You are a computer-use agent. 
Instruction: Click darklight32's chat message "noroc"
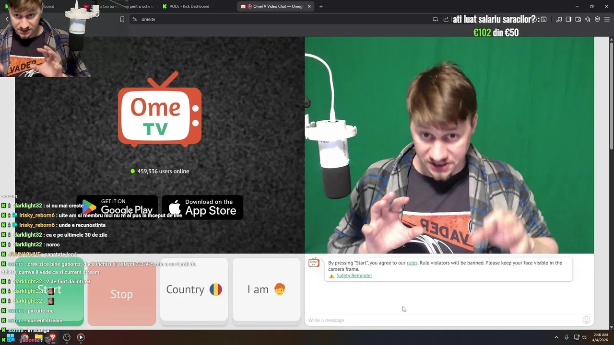[x=53, y=244]
